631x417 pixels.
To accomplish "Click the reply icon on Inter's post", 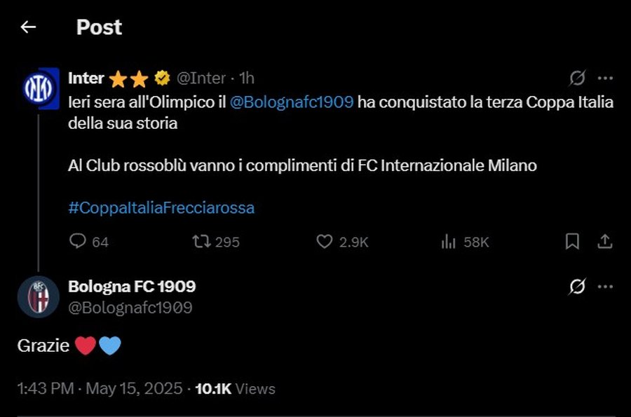I will point(77,241).
